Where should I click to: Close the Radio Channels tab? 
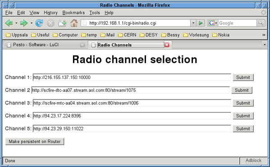[x=167, y=45]
